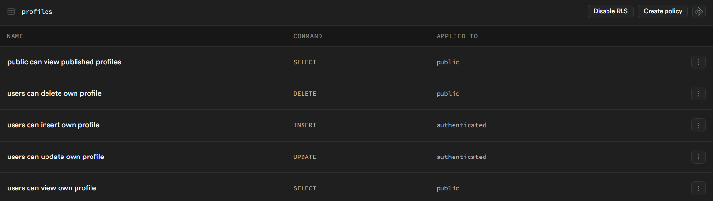Open options menu for delete own profile policy
713x201 pixels.
[698, 94]
